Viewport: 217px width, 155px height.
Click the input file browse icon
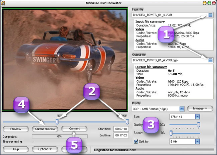(210, 15)
